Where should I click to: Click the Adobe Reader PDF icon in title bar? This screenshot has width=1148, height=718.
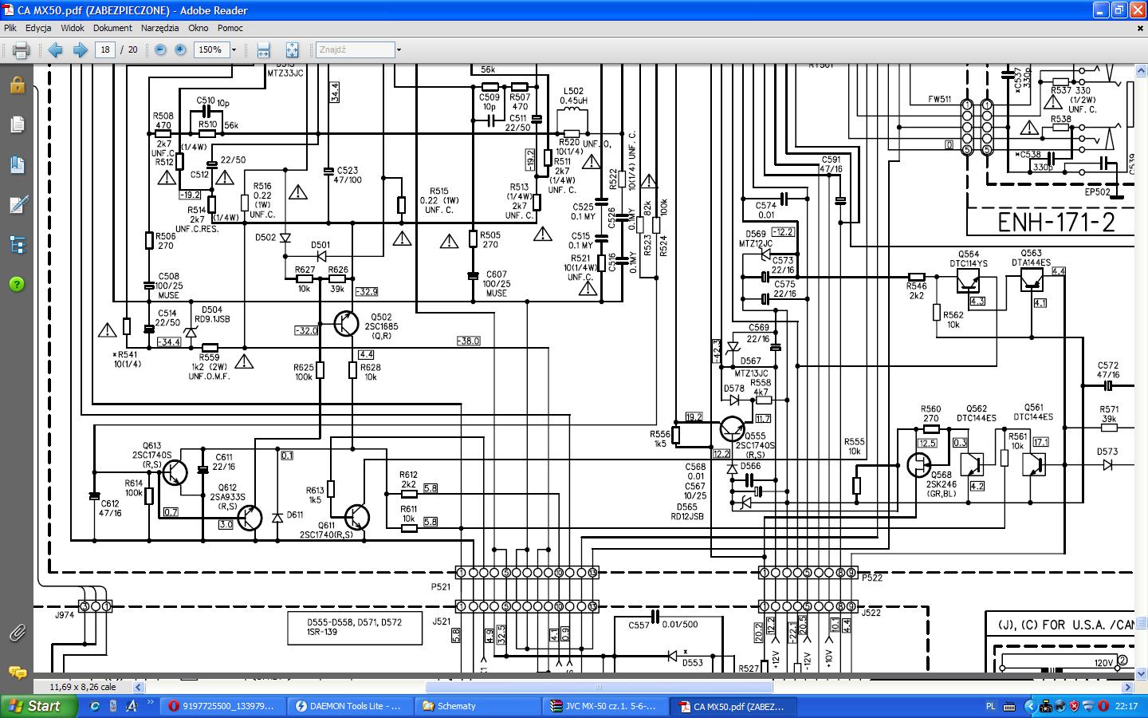[x=10, y=10]
